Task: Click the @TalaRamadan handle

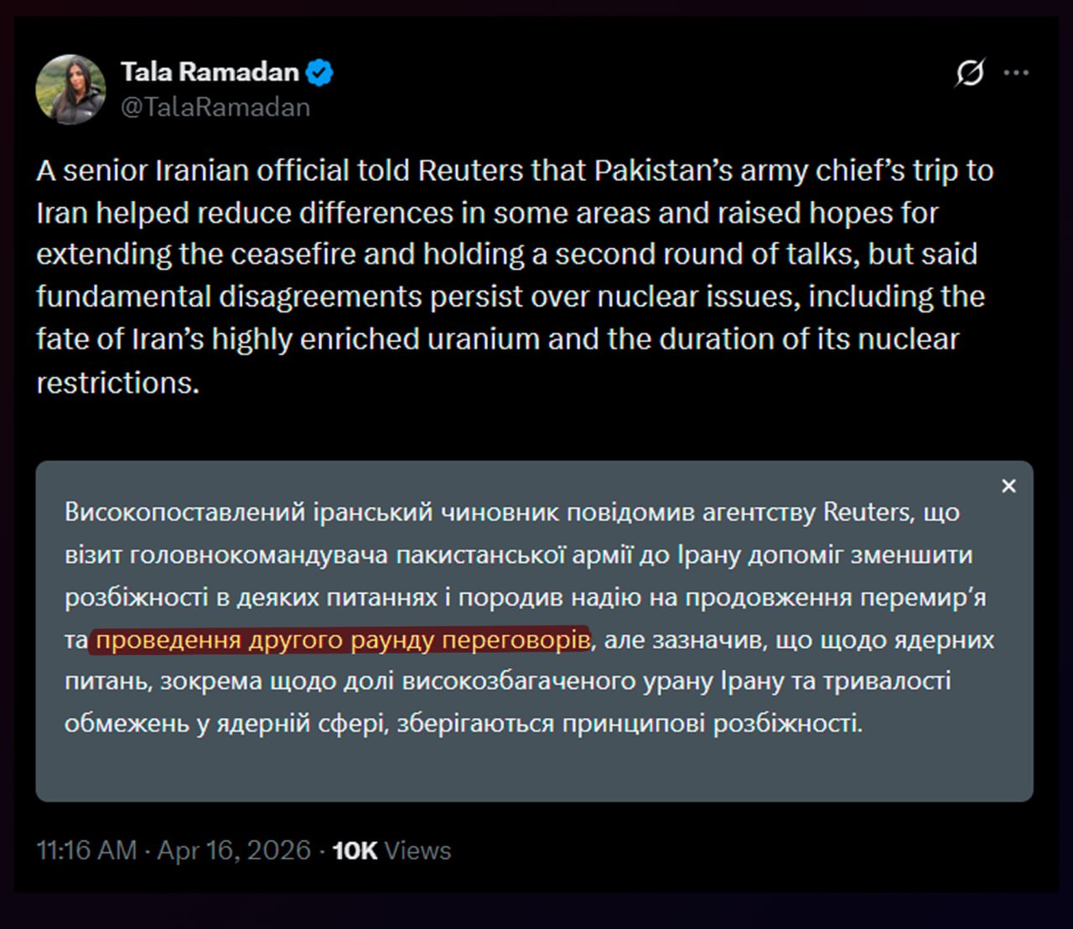Action: point(215,107)
